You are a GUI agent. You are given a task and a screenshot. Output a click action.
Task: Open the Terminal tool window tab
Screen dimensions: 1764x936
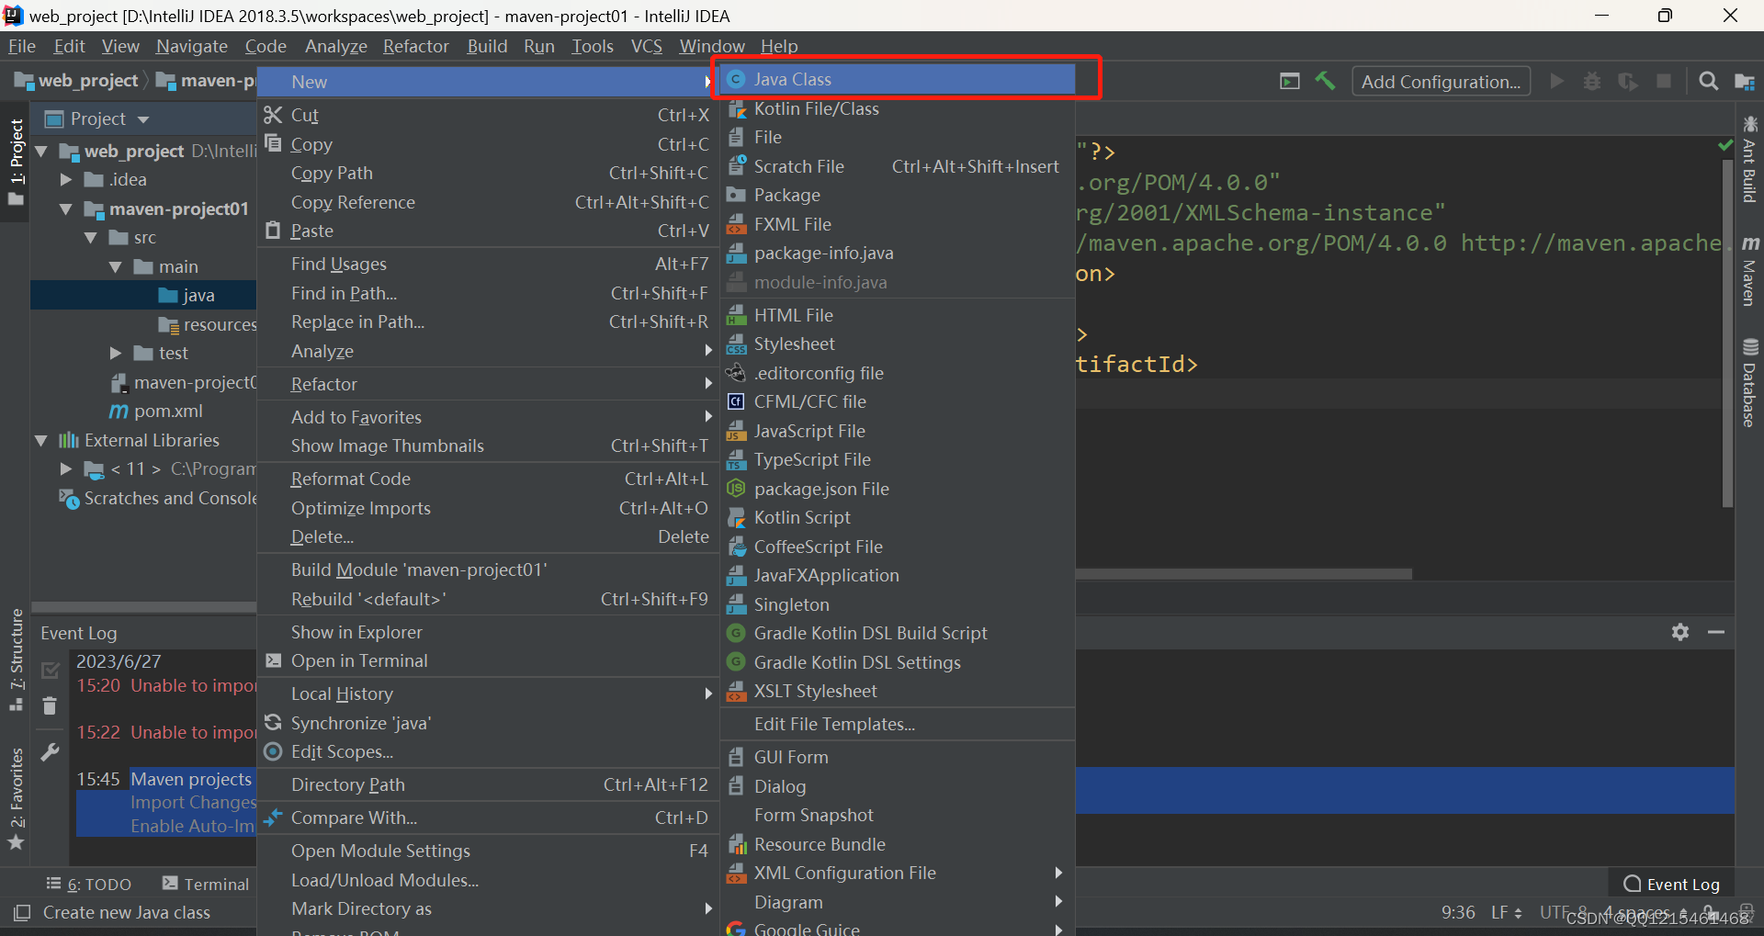point(206,884)
